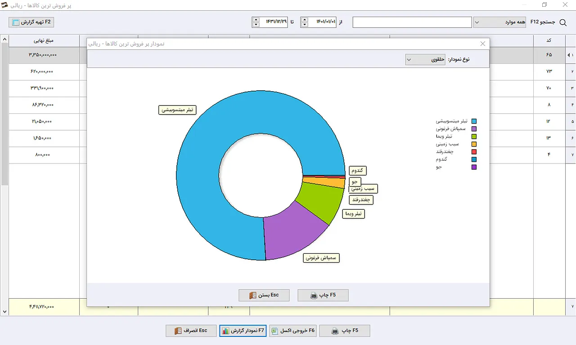Image resolution: width=576 pixels, height=345 pixels.
Task: Select the row with code 73
Action: [549, 71]
